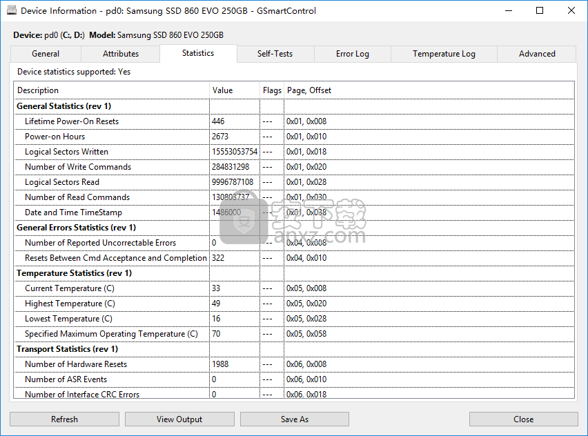Open the General tab
The height and width of the screenshot is (436, 588).
46,54
